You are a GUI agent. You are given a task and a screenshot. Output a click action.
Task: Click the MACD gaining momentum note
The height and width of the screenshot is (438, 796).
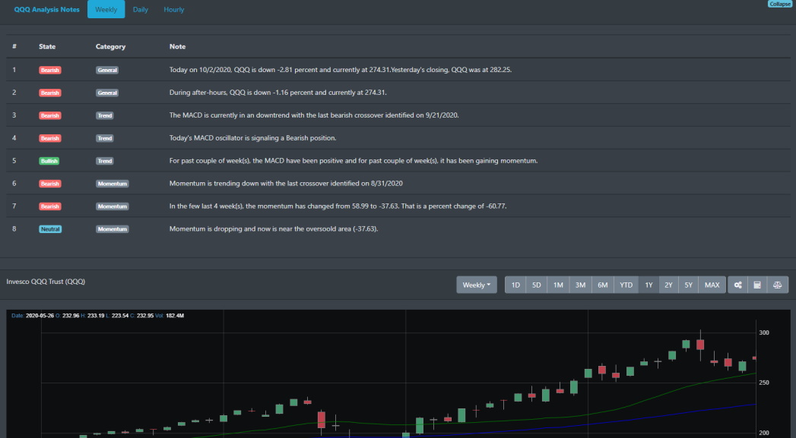(354, 161)
